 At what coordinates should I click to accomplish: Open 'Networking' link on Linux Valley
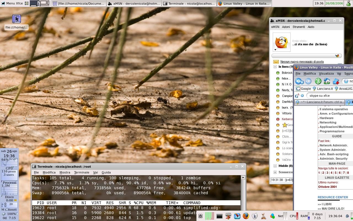(328, 122)
